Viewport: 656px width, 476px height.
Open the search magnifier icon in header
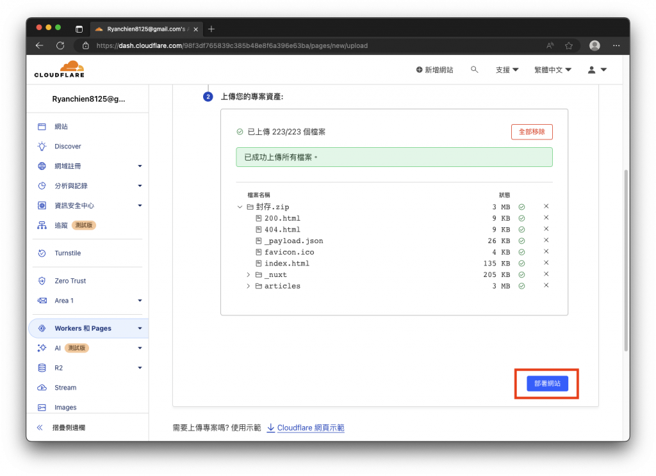[x=474, y=69]
